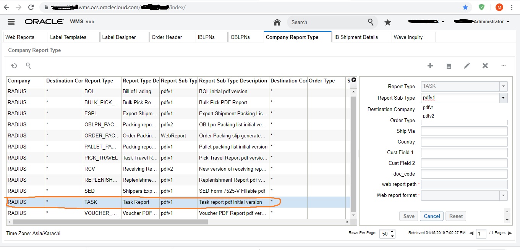Copy the selected record
The height and width of the screenshot is (250, 520).
click(x=449, y=66)
